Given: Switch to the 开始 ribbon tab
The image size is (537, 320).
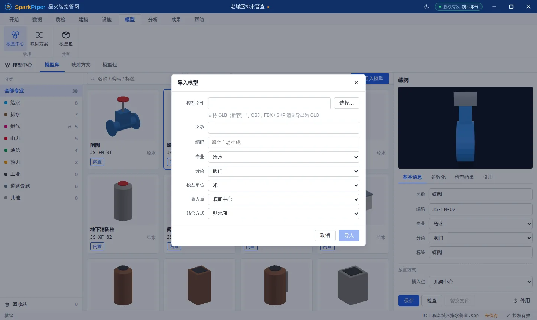Looking at the screenshot, I should pos(14,20).
